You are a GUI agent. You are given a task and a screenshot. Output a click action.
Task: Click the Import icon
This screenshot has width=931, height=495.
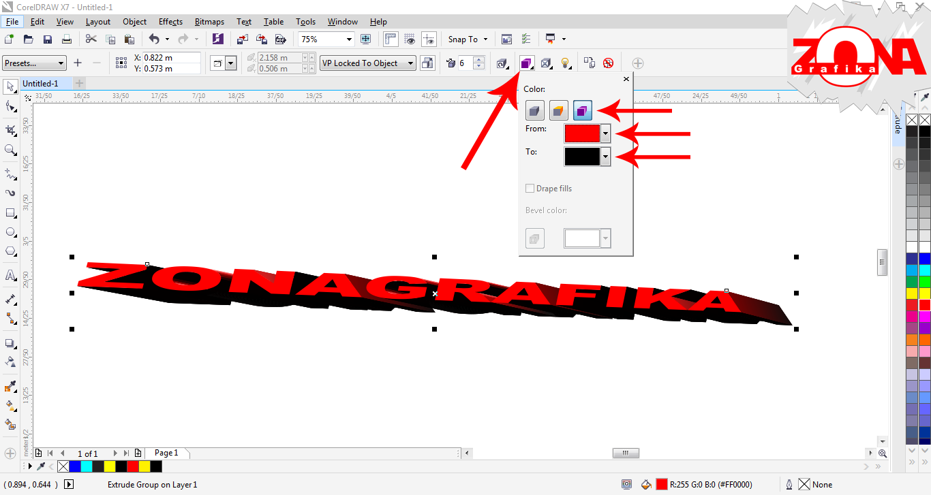click(x=243, y=39)
